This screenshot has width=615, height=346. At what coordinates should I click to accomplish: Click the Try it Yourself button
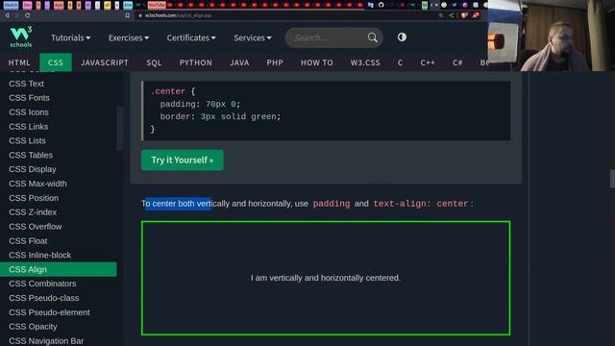183,161
